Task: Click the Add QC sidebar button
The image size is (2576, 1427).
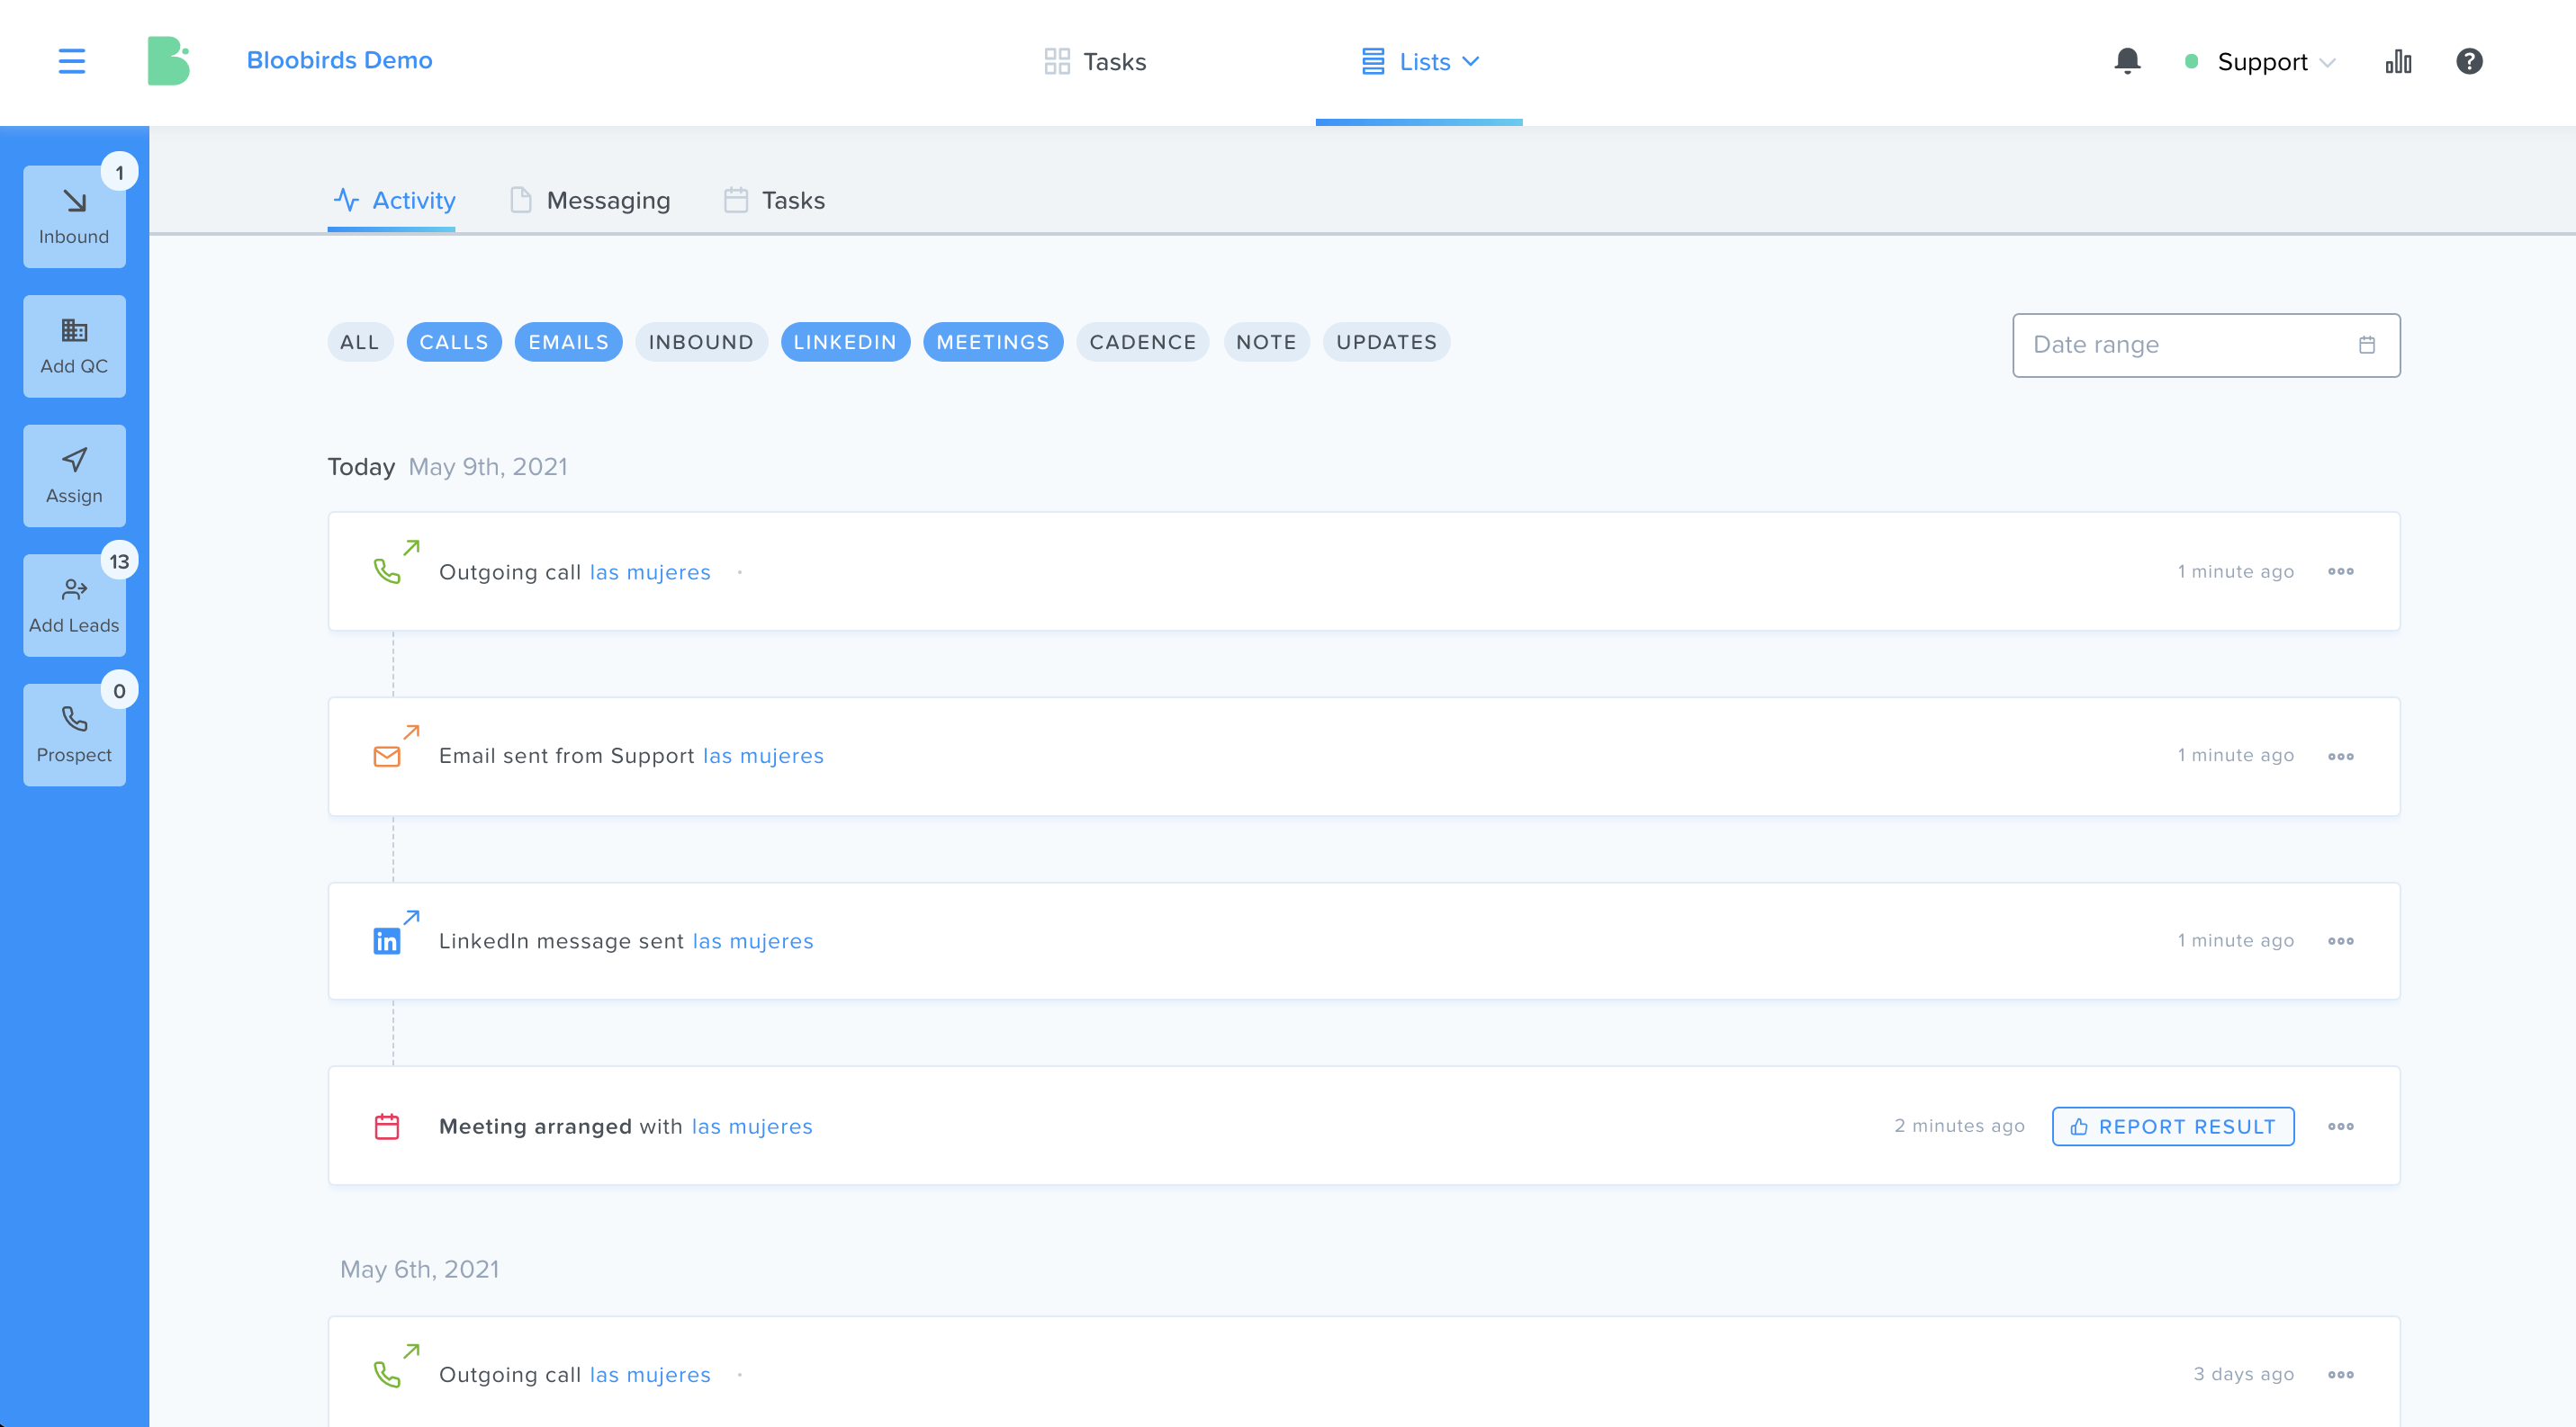Action: [74, 346]
